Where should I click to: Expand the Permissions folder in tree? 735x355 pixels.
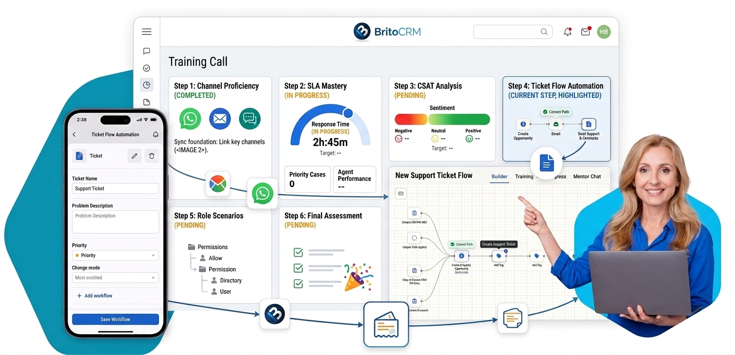pyautogui.click(x=191, y=247)
